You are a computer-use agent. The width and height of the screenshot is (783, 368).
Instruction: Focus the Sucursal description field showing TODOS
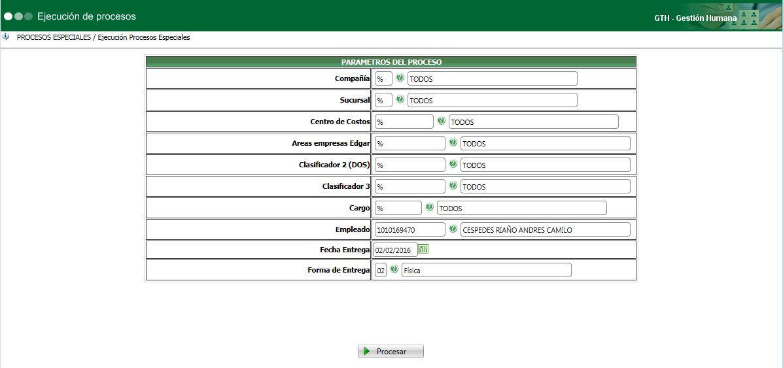(493, 101)
